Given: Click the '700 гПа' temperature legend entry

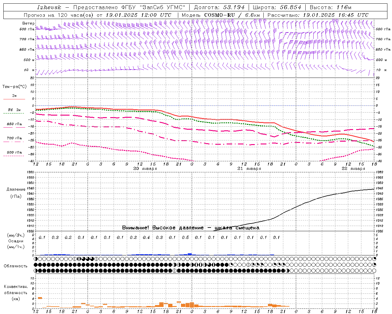Looking at the screenshot, I should [14, 138].
